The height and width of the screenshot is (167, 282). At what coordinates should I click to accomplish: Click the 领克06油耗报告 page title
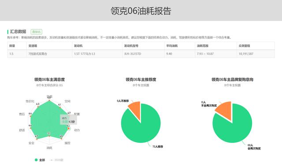(x=141, y=11)
